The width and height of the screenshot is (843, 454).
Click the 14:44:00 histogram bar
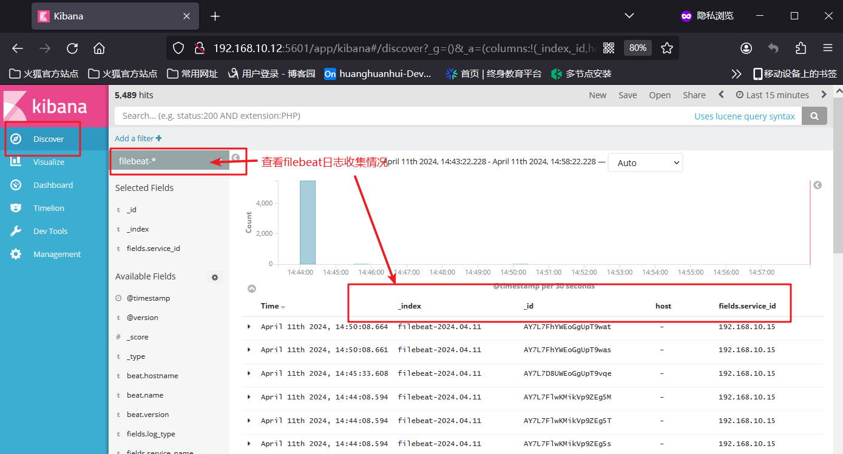(308, 222)
